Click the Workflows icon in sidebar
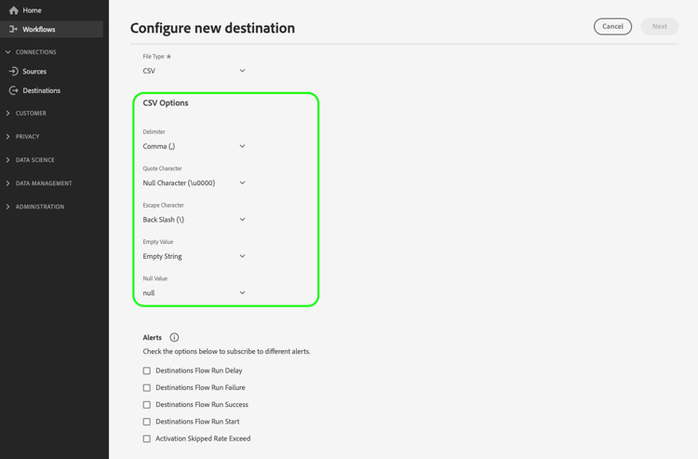The height and width of the screenshot is (459, 698). [x=14, y=30]
